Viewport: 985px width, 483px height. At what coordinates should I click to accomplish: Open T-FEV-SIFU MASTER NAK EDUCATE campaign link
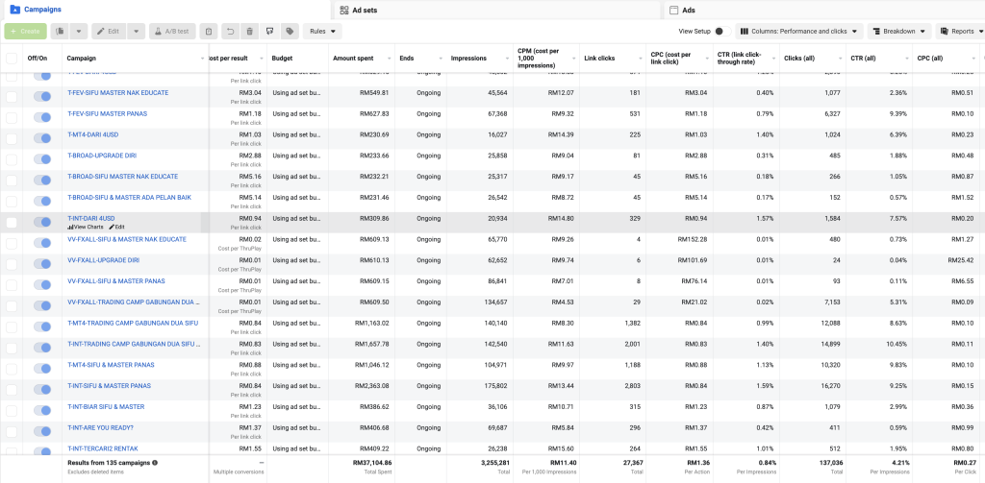(118, 93)
